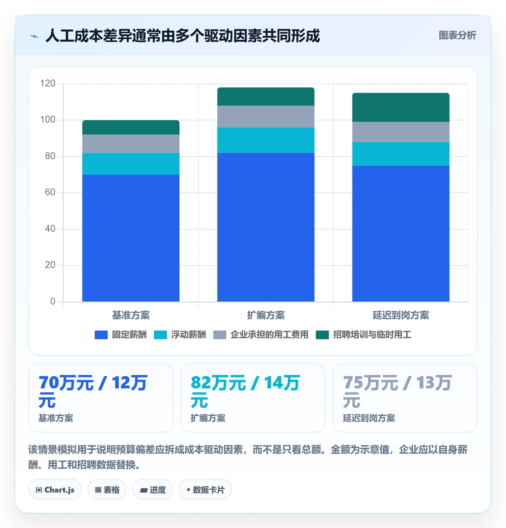Click the dark green segment of 扩编方案 bar

click(266, 97)
